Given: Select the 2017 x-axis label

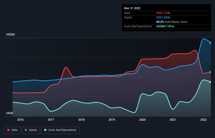Looking at the screenshot, I should coord(51,120).
